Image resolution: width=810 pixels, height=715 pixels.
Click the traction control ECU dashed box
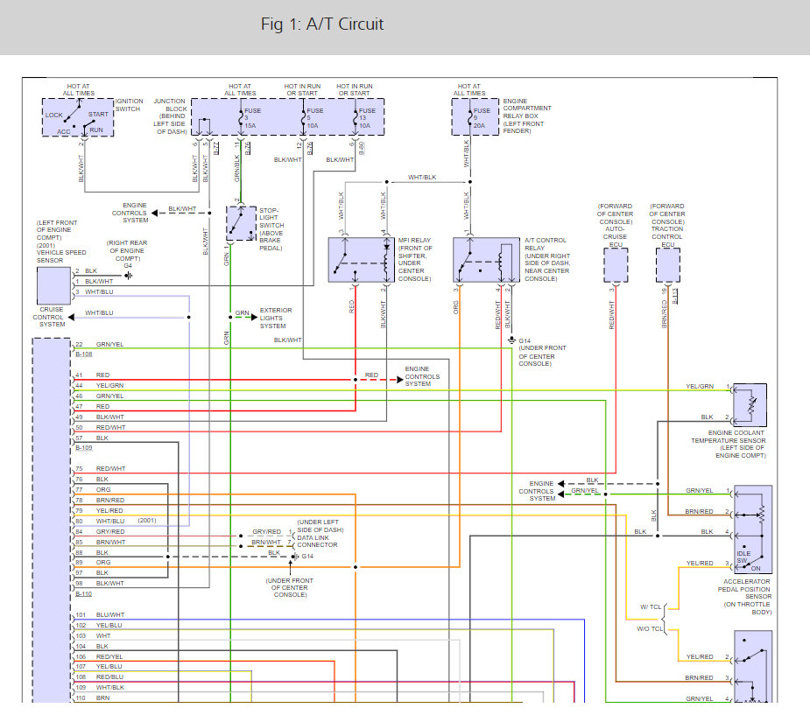click(668, 265)
